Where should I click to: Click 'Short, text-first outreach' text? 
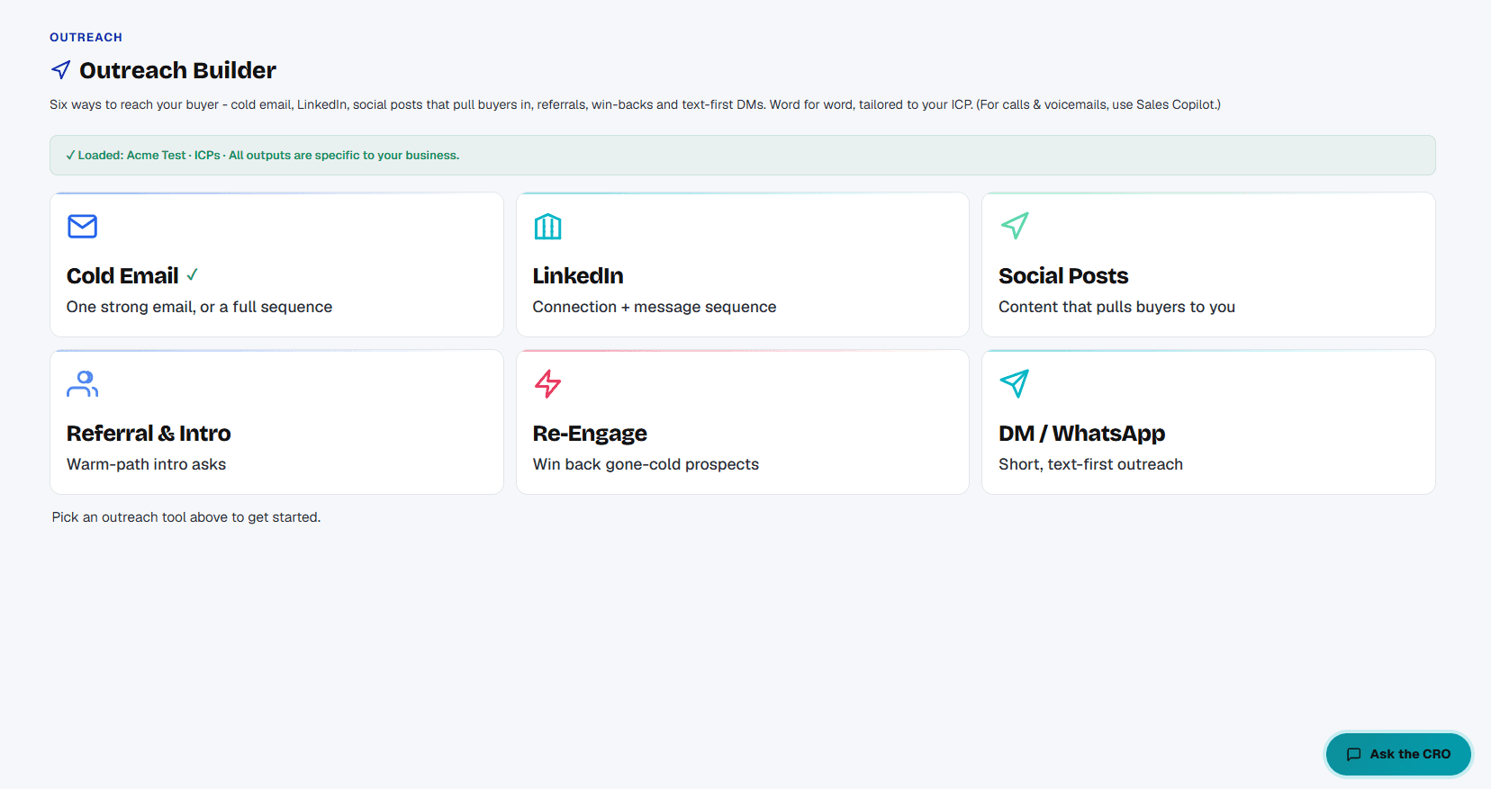(x=1090, y=464)
